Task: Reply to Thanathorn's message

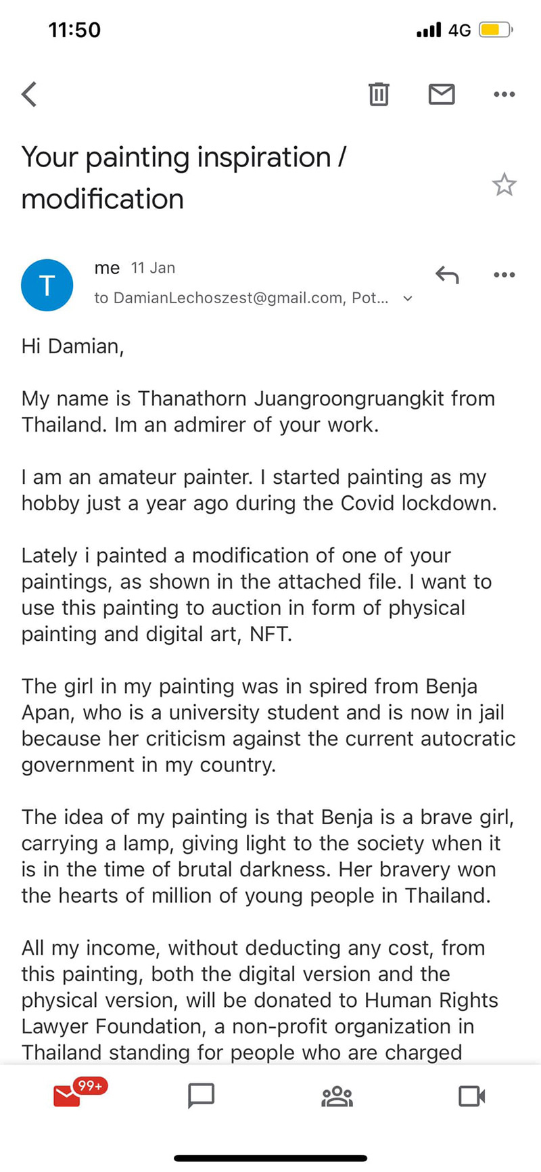Action: [446, 275]
